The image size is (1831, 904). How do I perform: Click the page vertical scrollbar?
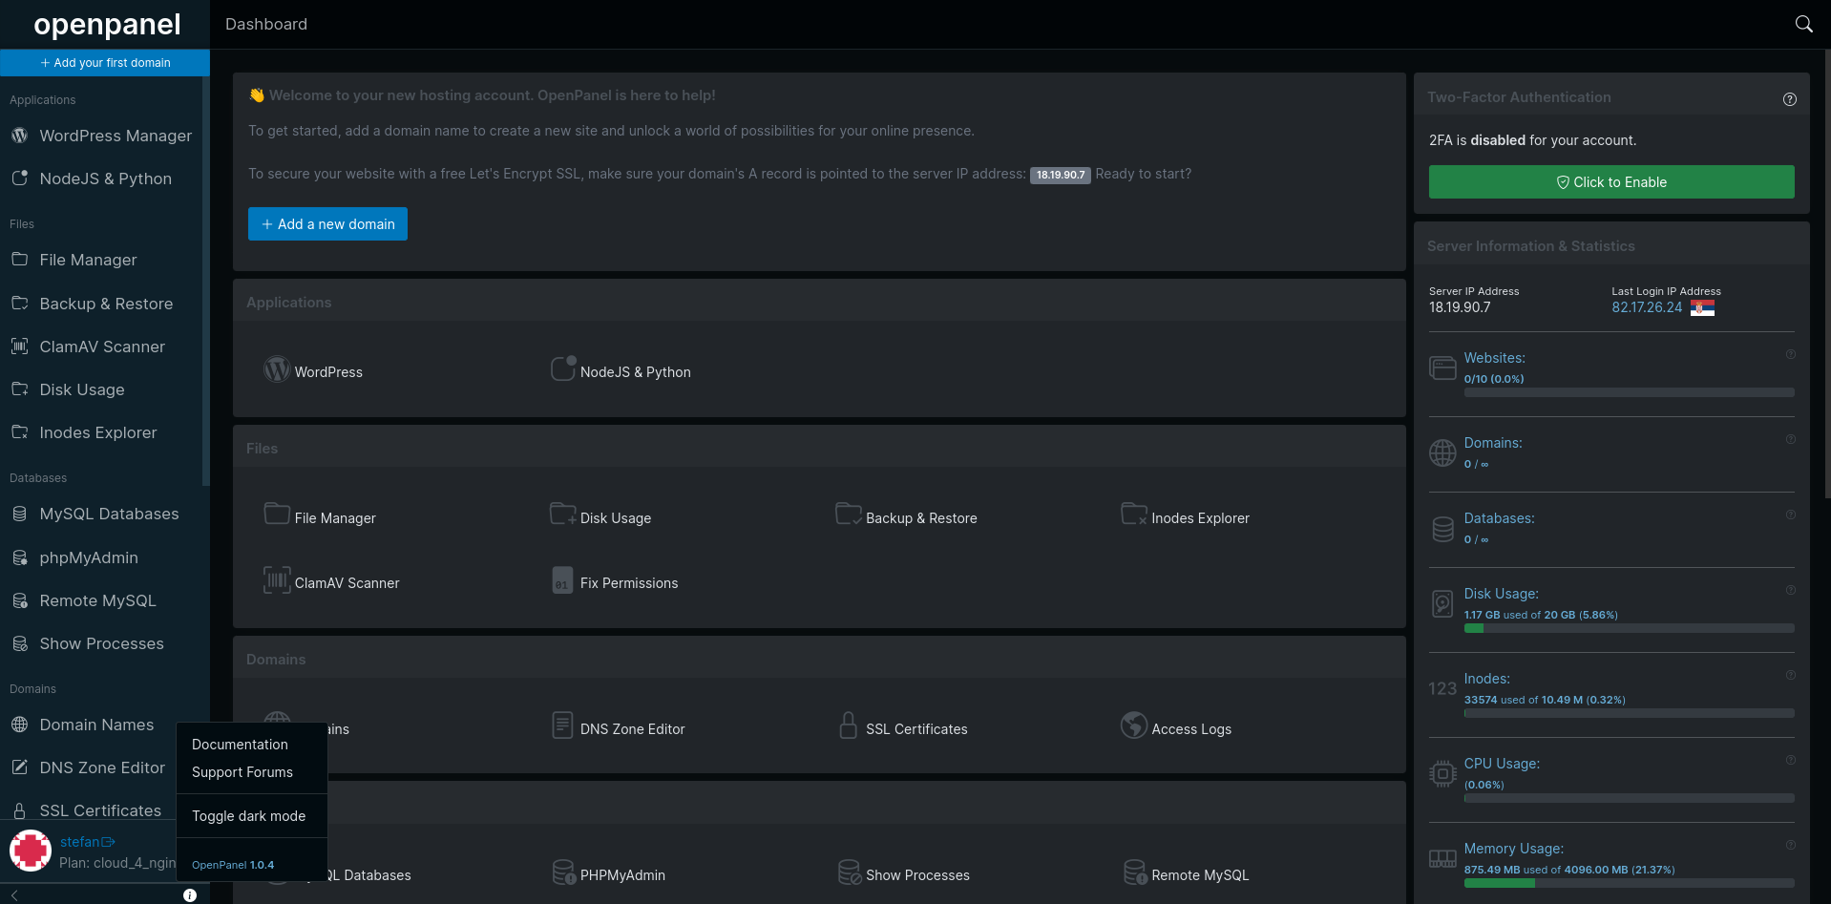coord(1827,272)
